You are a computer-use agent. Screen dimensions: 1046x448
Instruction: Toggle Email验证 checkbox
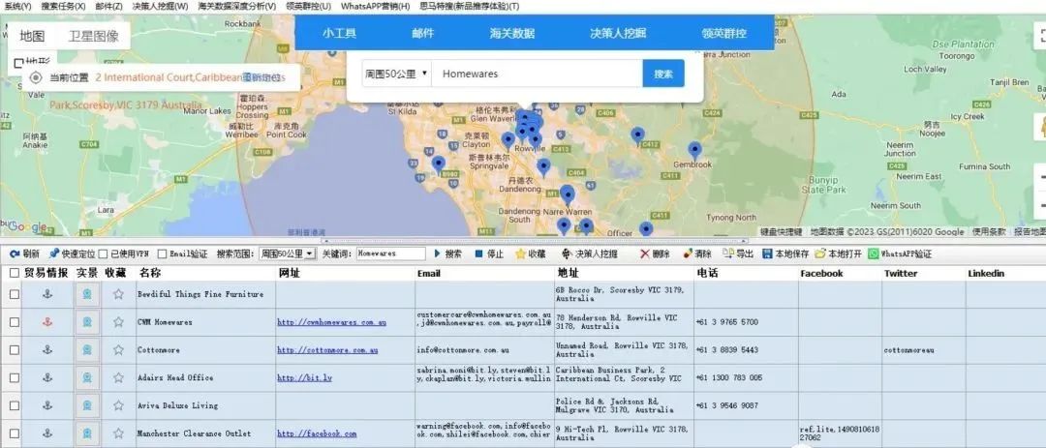(x=162, y=254)
